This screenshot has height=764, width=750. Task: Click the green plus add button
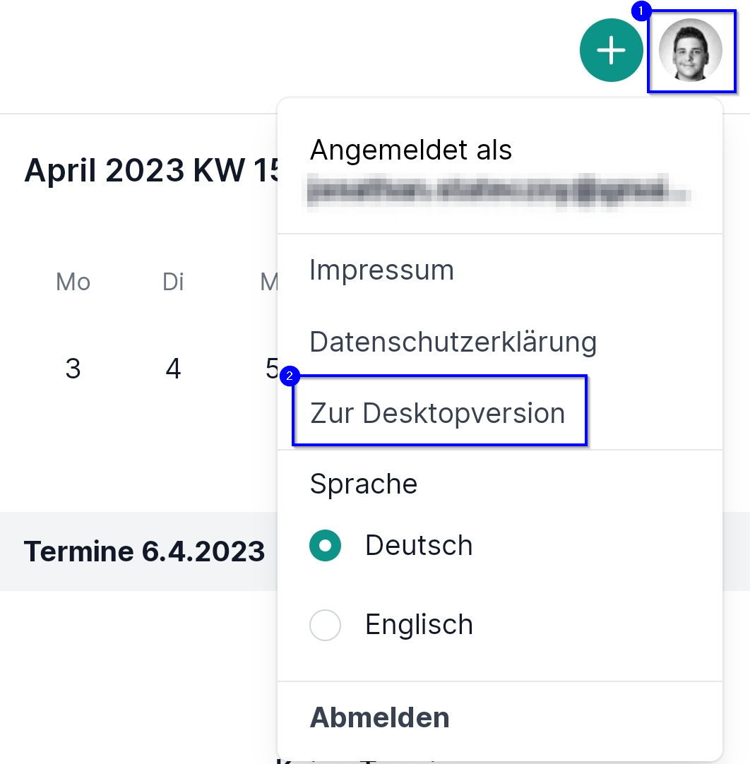[611, 51]
